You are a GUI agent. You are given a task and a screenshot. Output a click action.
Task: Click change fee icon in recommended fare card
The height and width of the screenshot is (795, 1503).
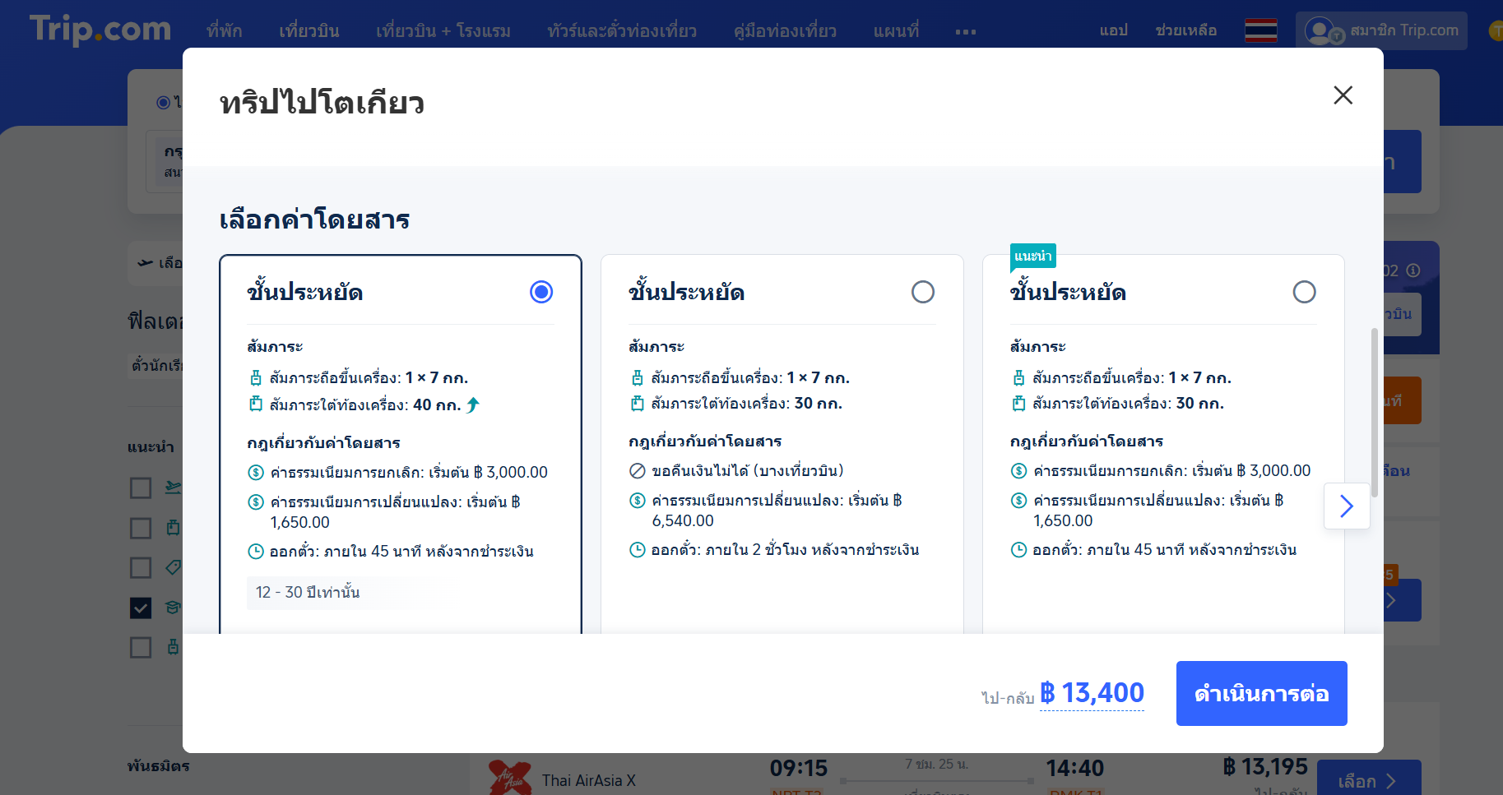coord(1019,501)
